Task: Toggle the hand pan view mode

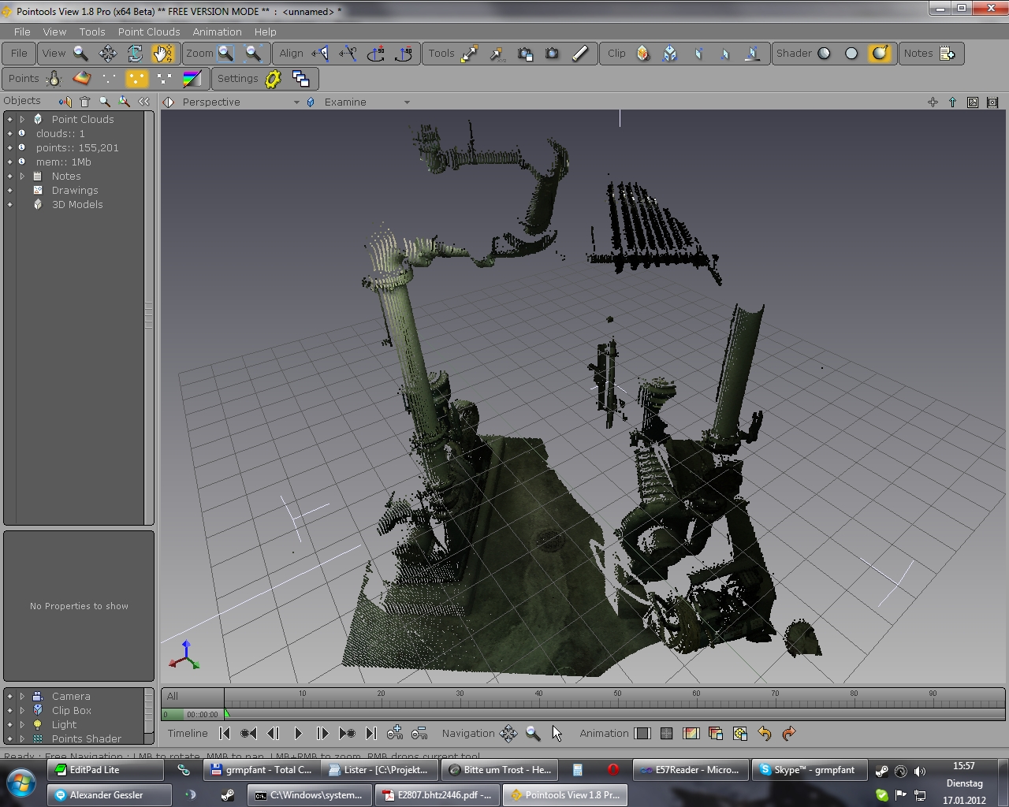Action: [162, 54]
